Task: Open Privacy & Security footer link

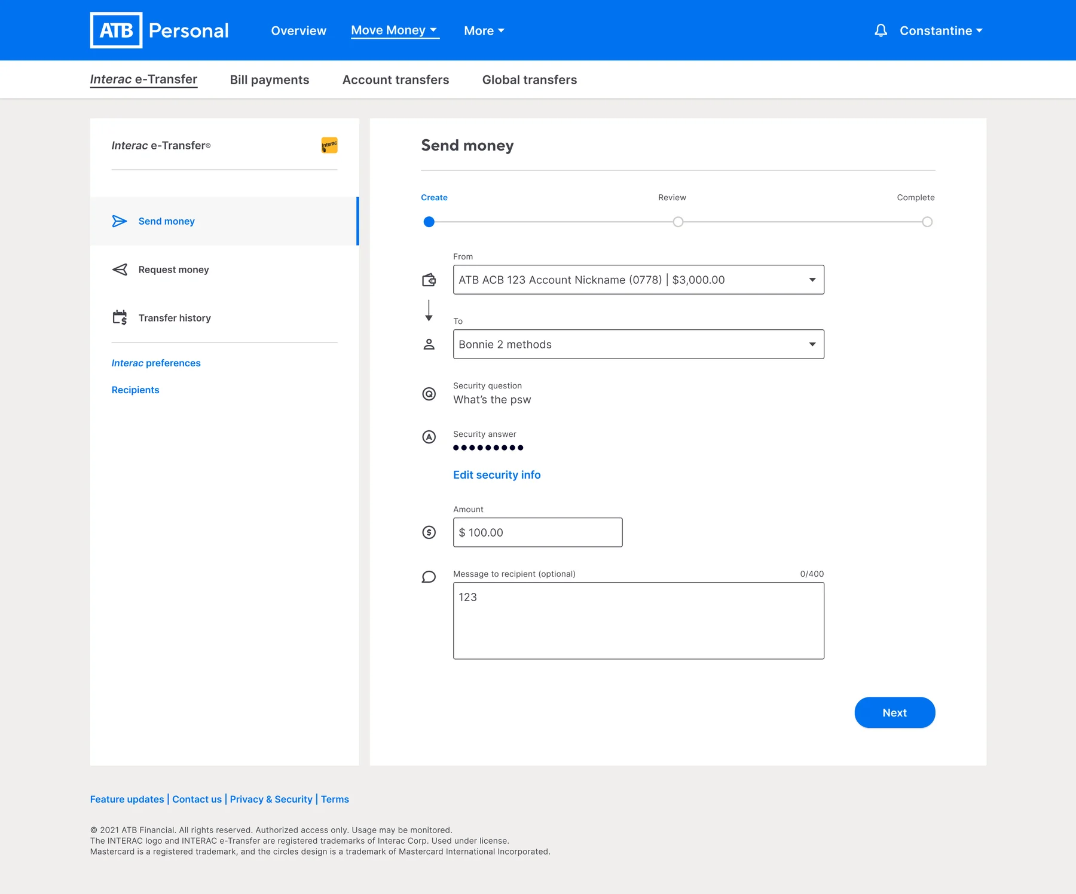Action: (271, 799)
